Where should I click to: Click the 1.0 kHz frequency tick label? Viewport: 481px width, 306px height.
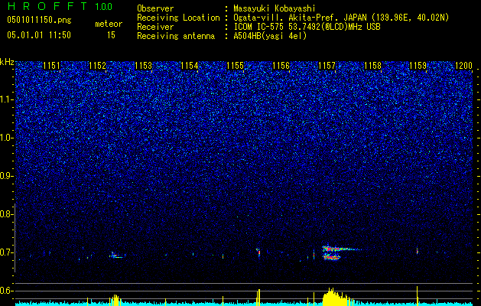click(x=7, y=138)
